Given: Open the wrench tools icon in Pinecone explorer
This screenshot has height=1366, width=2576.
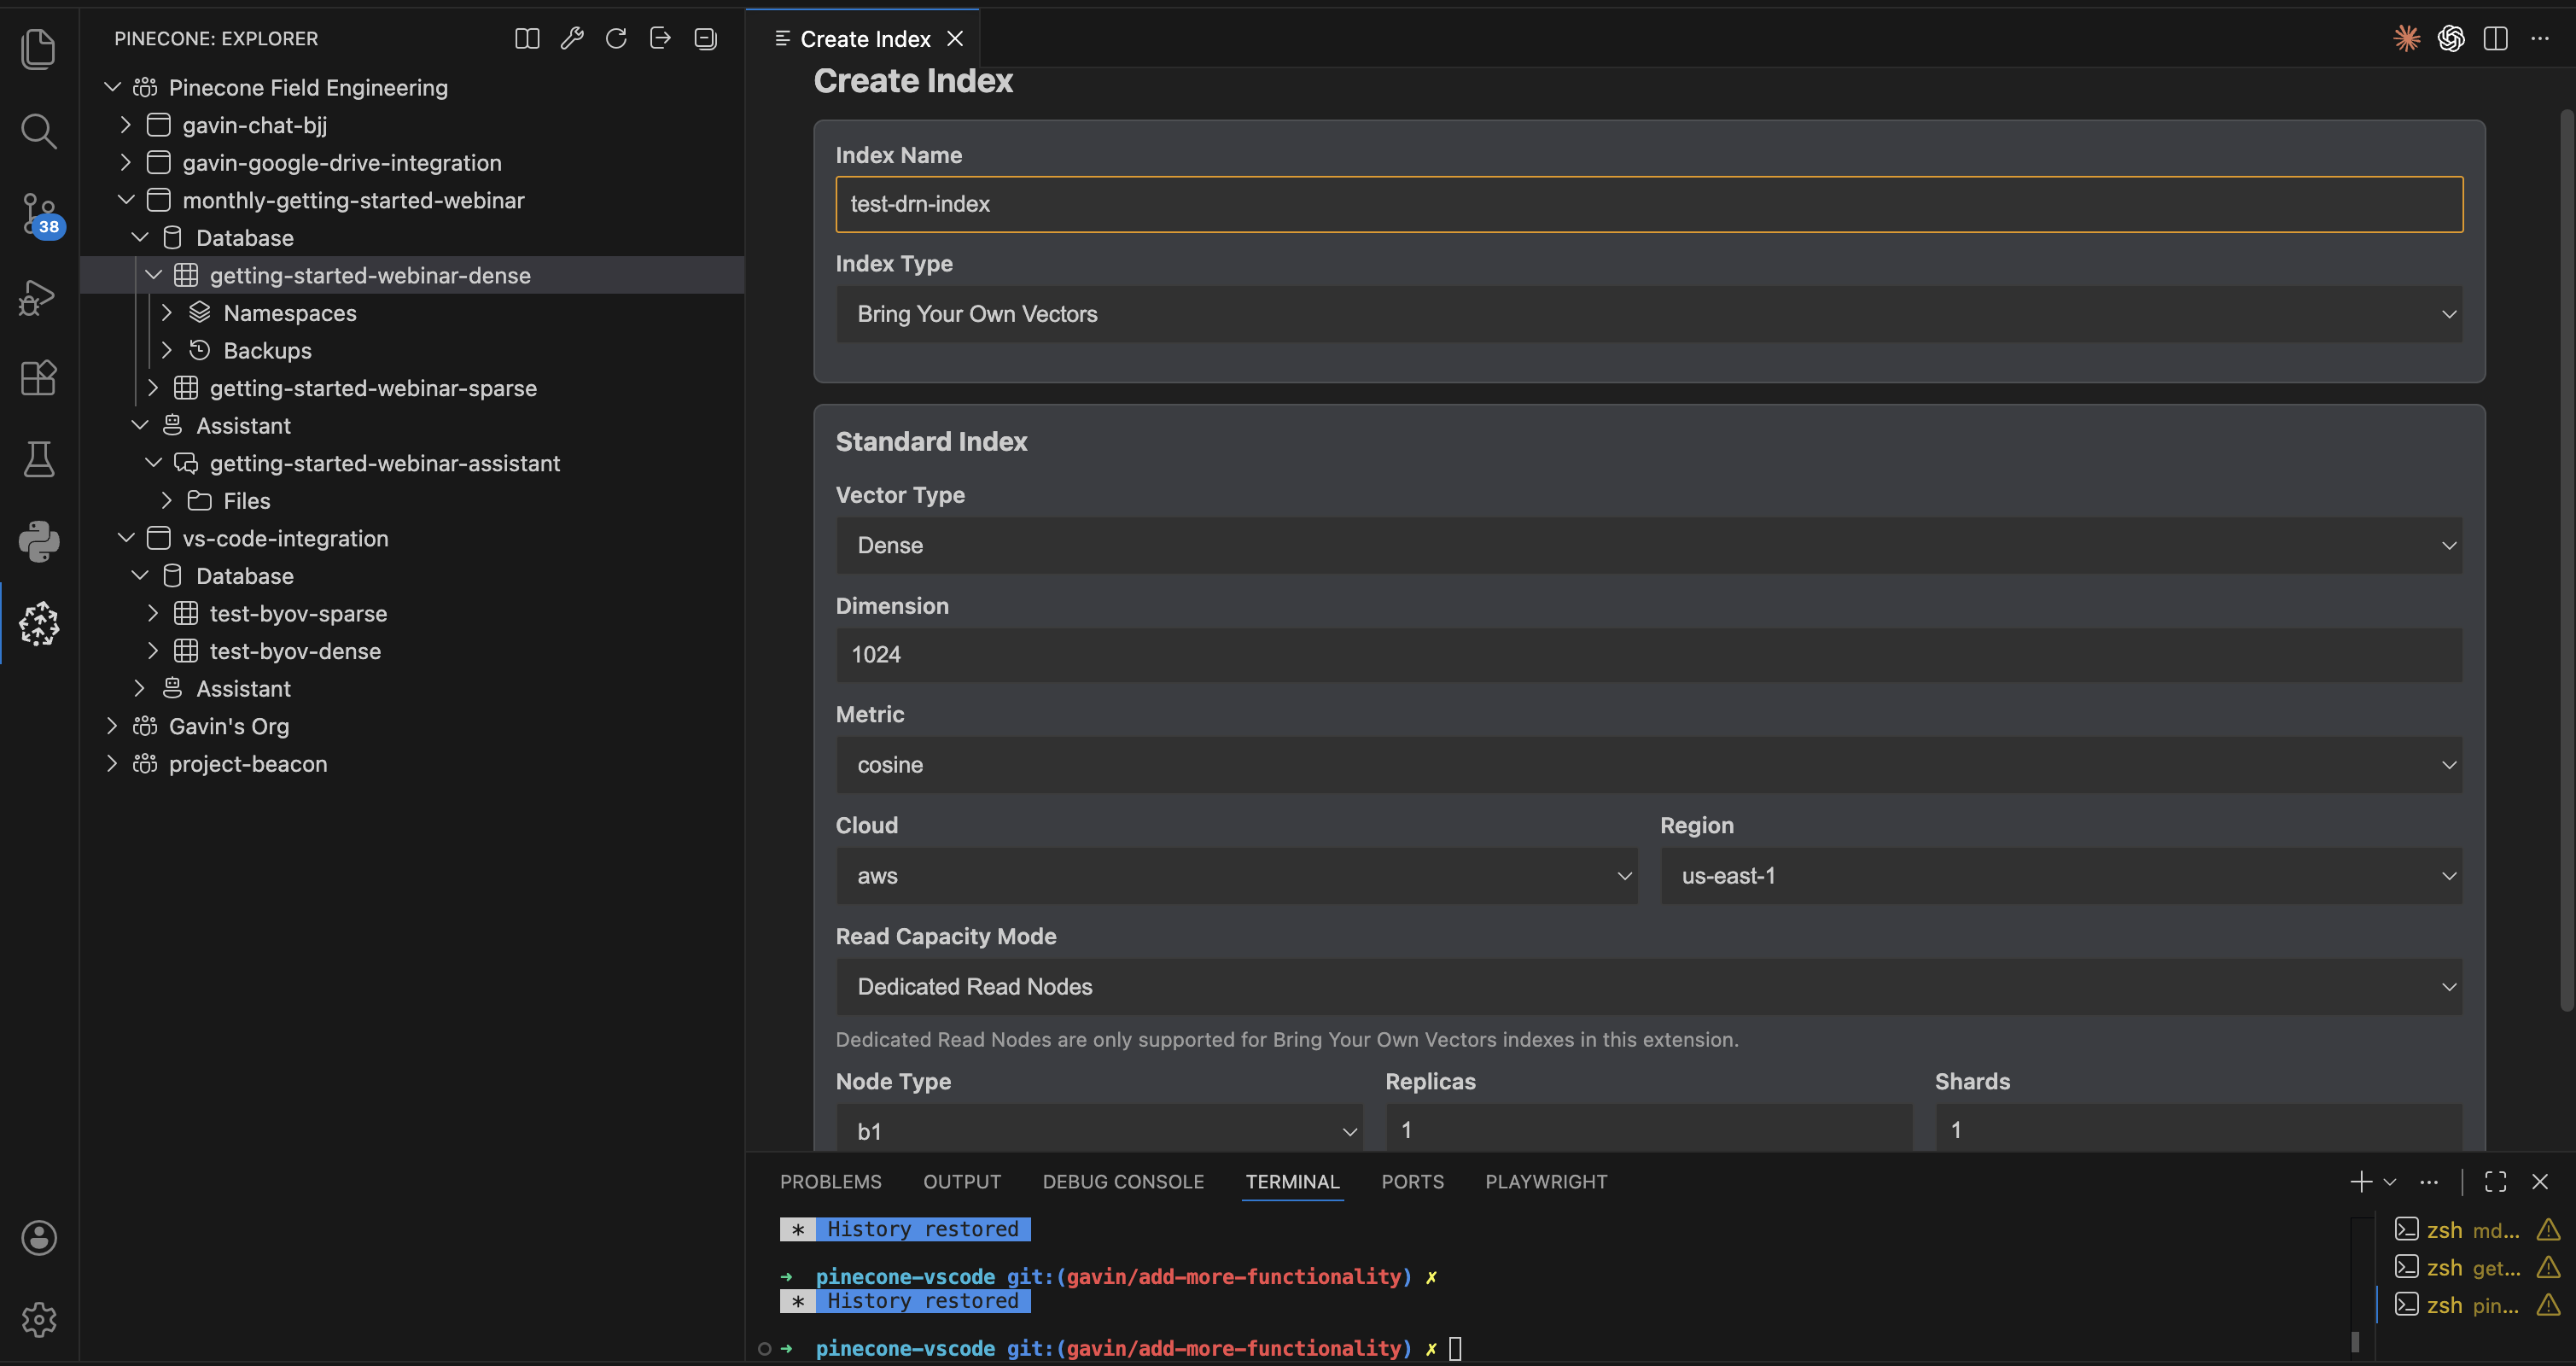Looking at the screenshot, I should (x=572, y=38).
